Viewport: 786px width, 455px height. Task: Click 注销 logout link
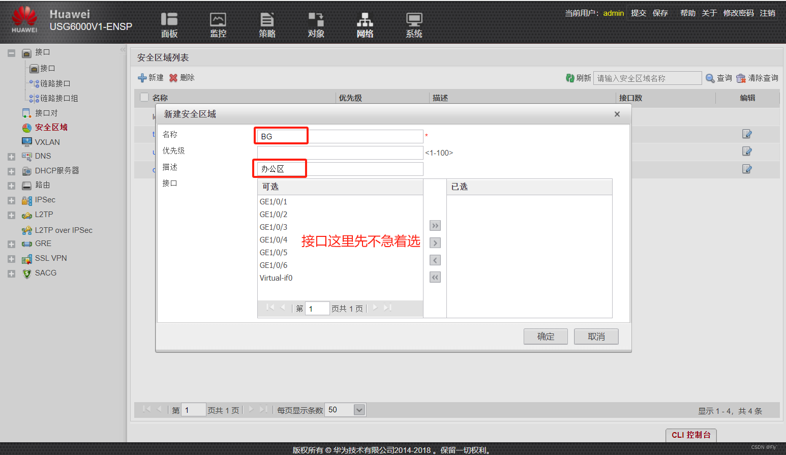pos(768,13)
